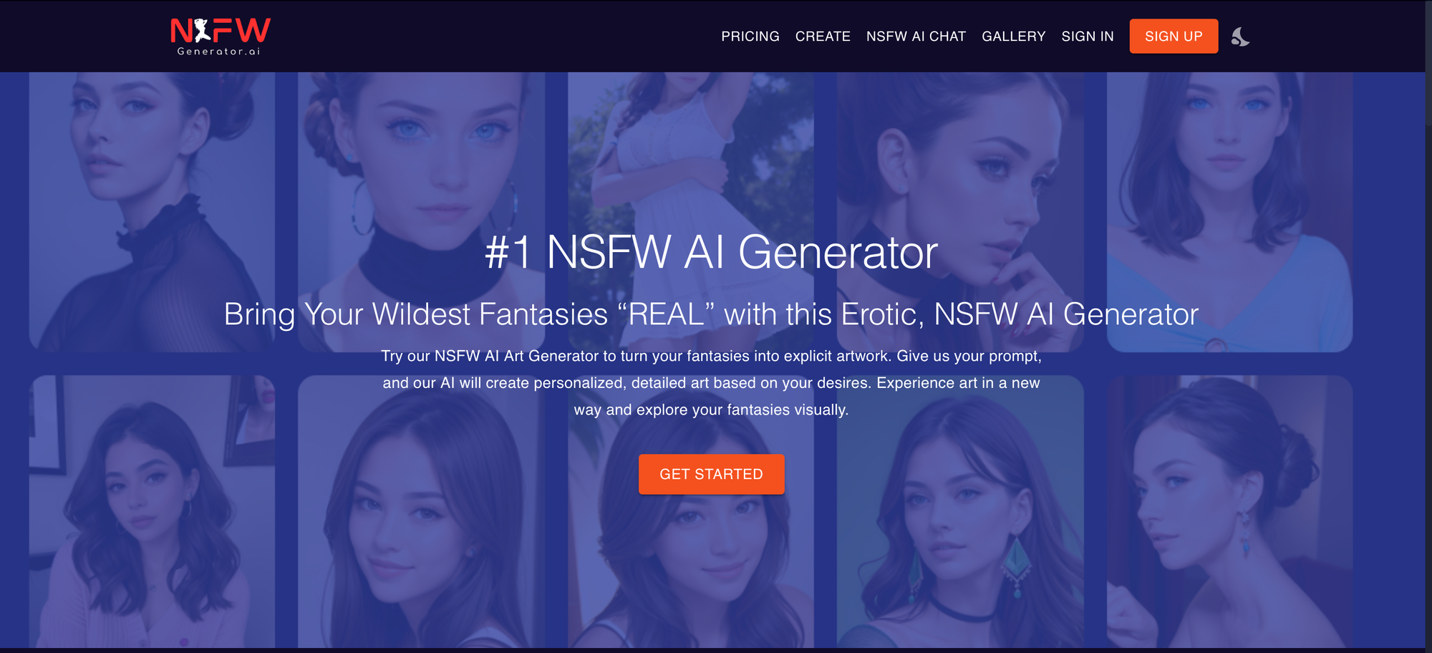Select the woman in black sheer top thumbnail

click(152, 212)
